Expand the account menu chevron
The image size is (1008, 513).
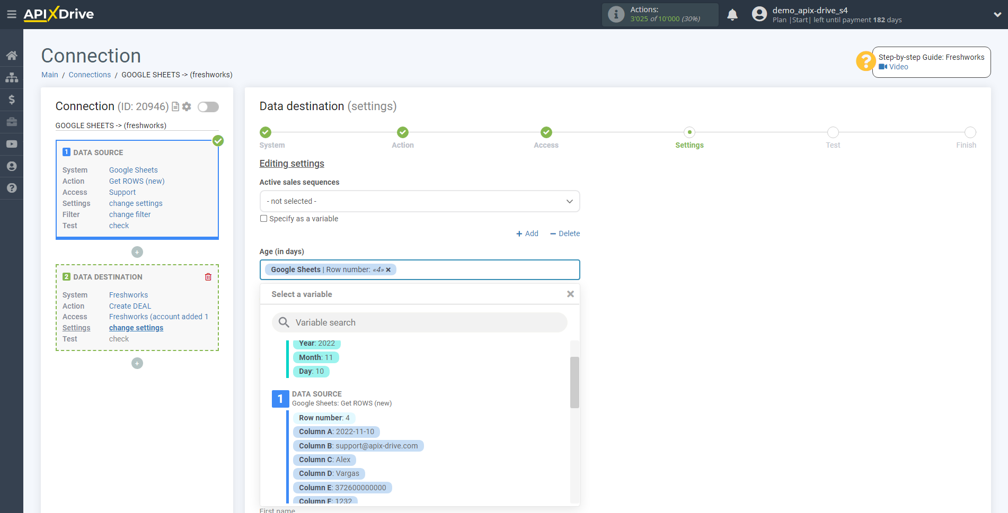[x=997, y=15]
